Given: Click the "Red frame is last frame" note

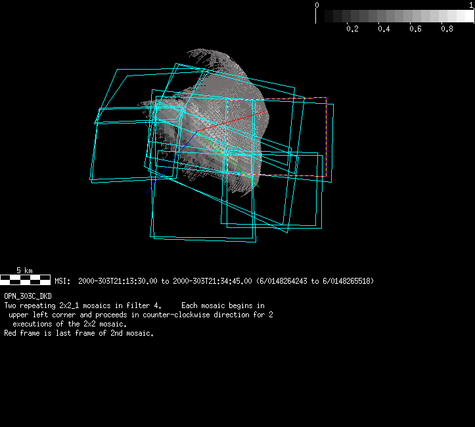Looking at the screenshot, I should [79, 333].
